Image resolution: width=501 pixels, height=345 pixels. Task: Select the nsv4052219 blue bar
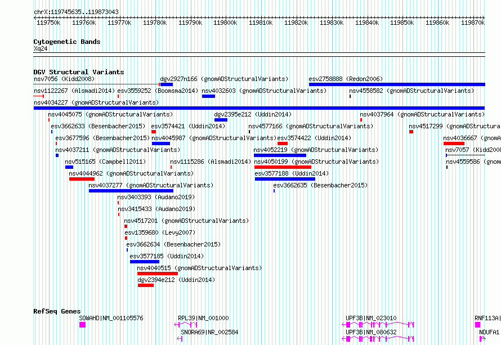[x=280, y=155]
